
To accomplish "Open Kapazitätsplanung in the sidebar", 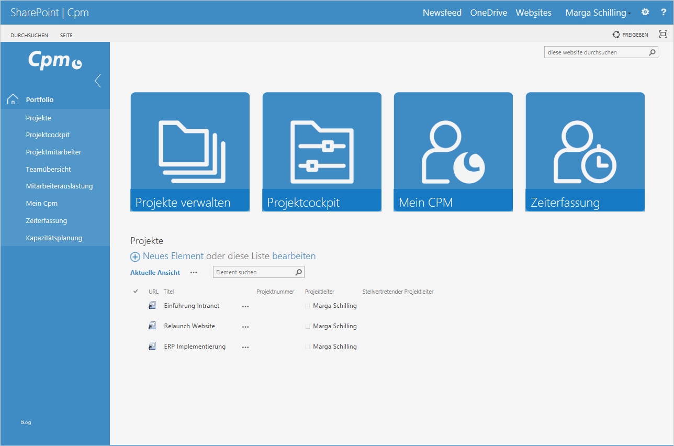I will tap(54, 238).
